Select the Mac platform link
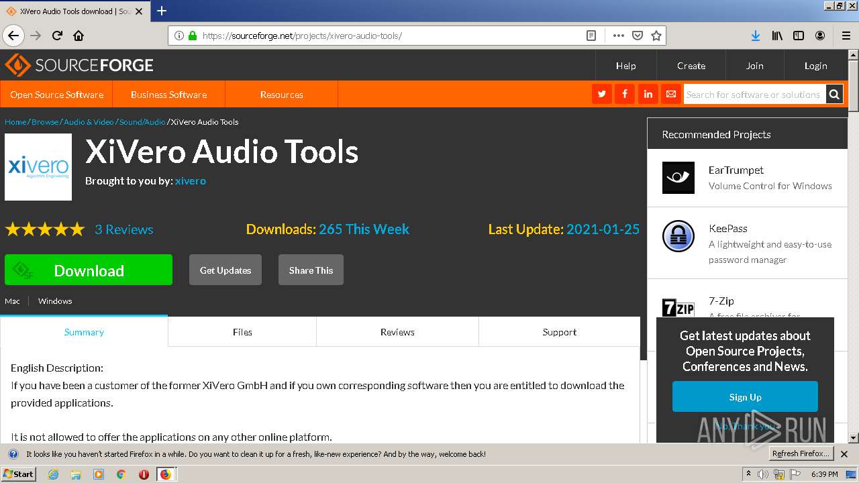 12,301
